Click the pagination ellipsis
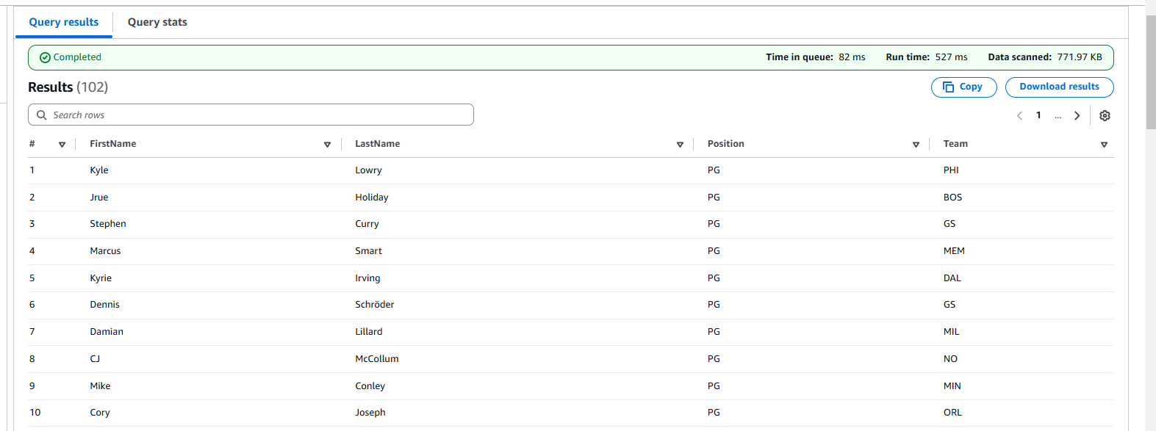The width and height of the screenshot is (1156, 431). point(1058,115)
